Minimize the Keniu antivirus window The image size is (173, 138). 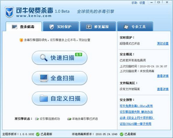tap(152, 2)
